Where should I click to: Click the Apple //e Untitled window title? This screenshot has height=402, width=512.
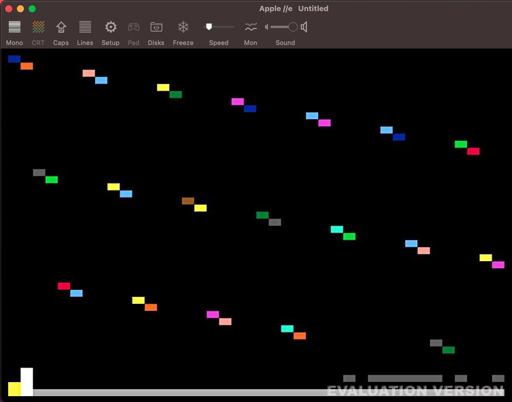click(x=294, y=9)
